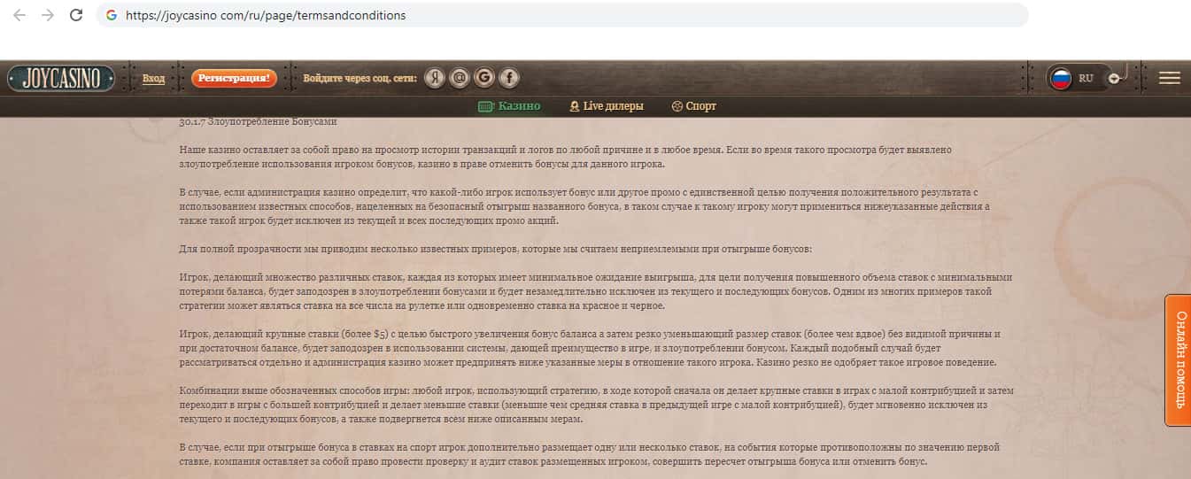Open the Вход login link
This screenshot has width=1191, height=479.
[153, 79]
